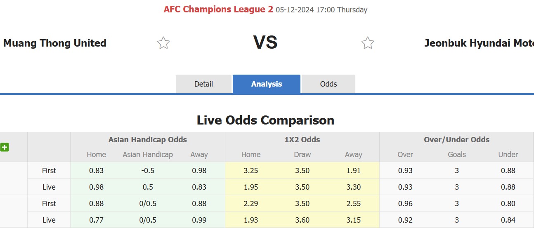Screen dimensions: 534x228
Task: Select live home handicap odds 0.77
Action: click(97, 220)
